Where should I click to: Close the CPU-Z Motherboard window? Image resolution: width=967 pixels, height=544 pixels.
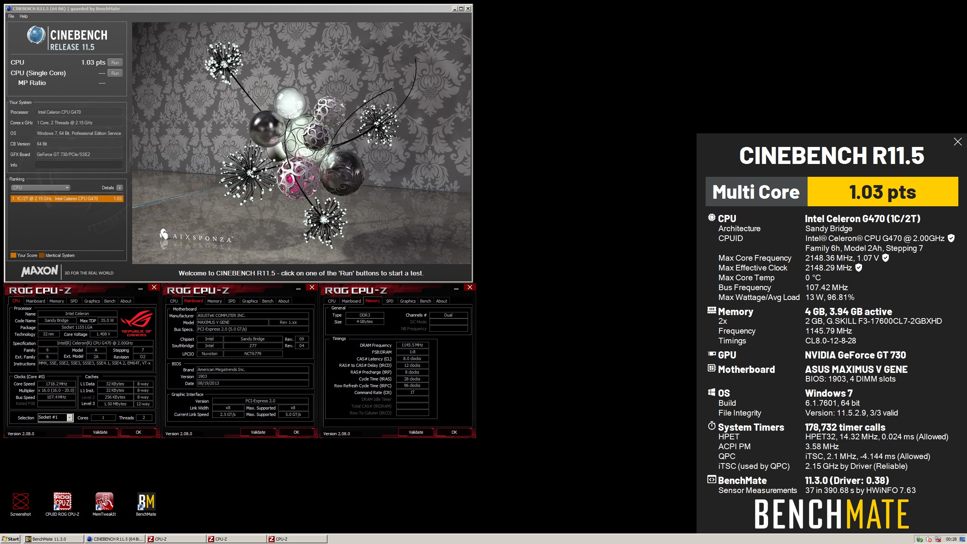point(312,287)
